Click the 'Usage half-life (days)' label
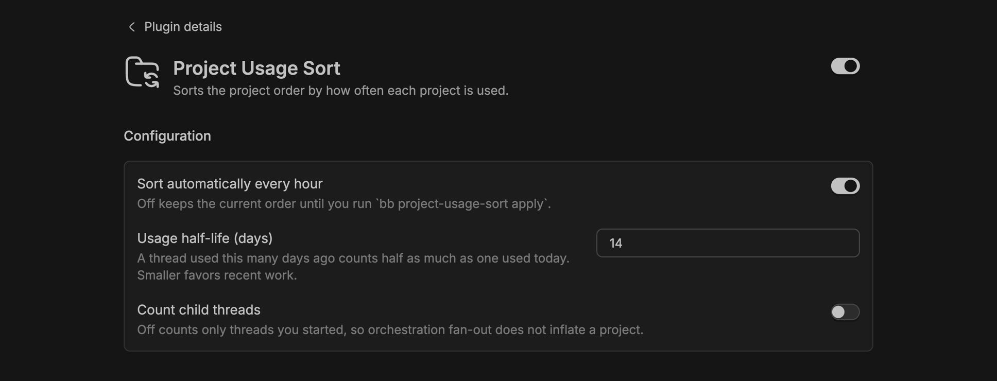The width and height of the screenshot is (997, 381). click(x=205, y=238)
